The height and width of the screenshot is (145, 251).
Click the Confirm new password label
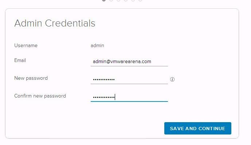coord(40,96)
